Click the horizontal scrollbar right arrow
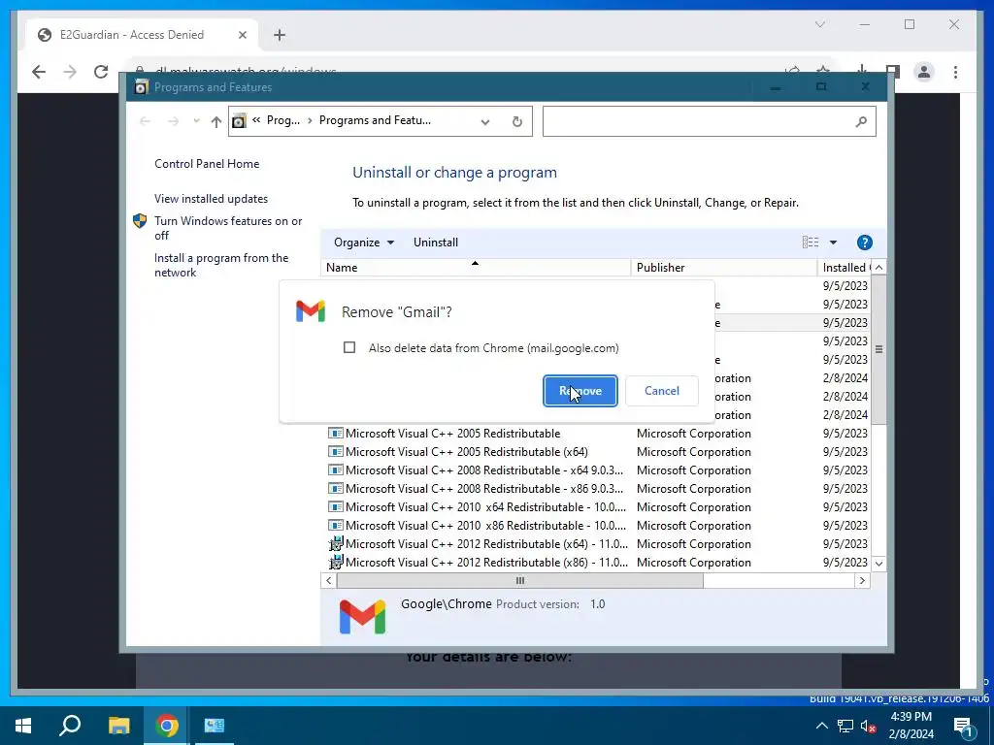 (x=862, y=580)
